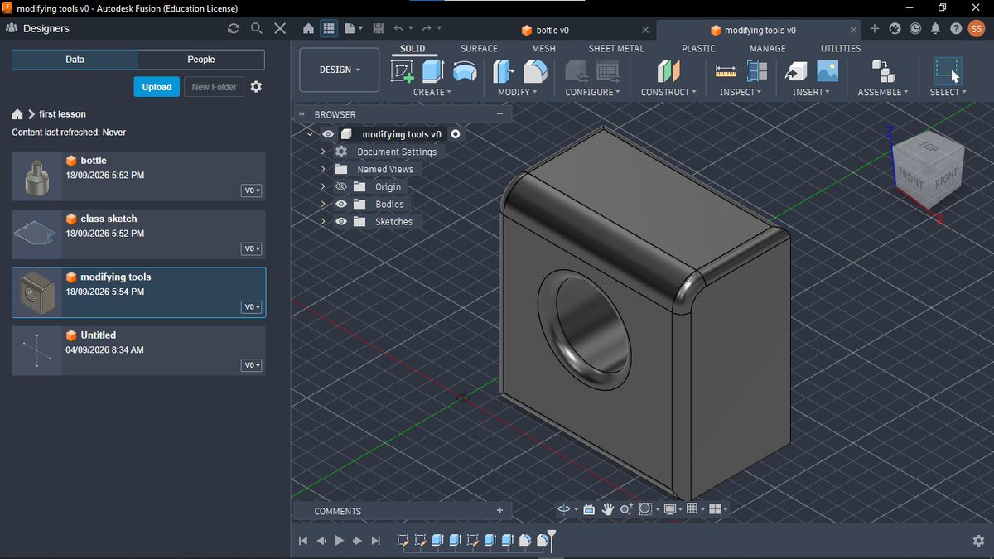Expand the Named Views node

[323, 170]
